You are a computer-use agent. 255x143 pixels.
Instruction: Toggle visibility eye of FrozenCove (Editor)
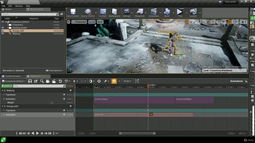[3, 22]
